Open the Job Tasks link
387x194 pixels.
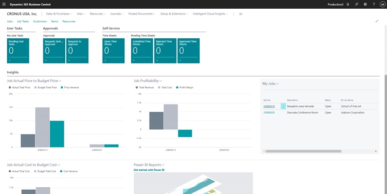click(x=23, y=21)
